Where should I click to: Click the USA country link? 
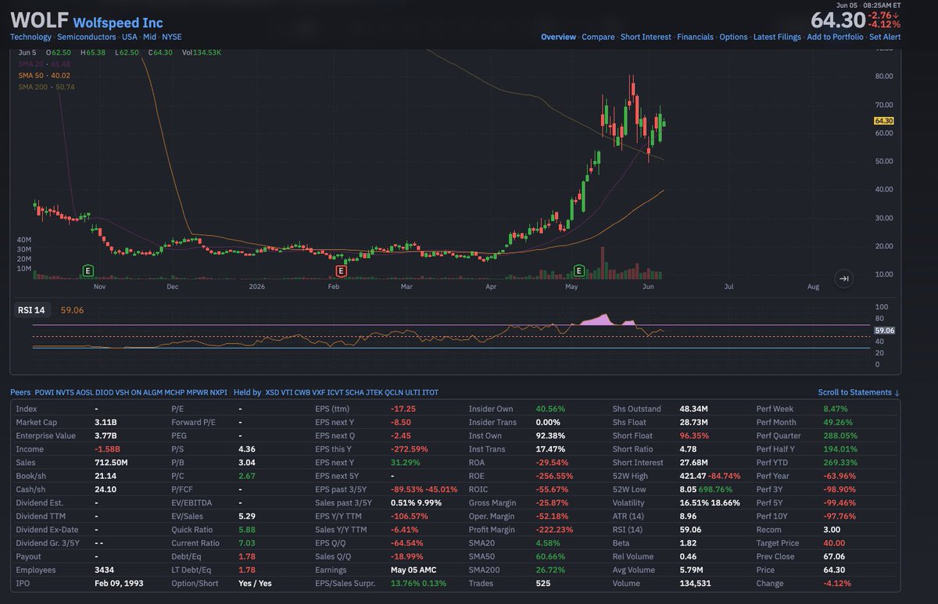[130, 37]
